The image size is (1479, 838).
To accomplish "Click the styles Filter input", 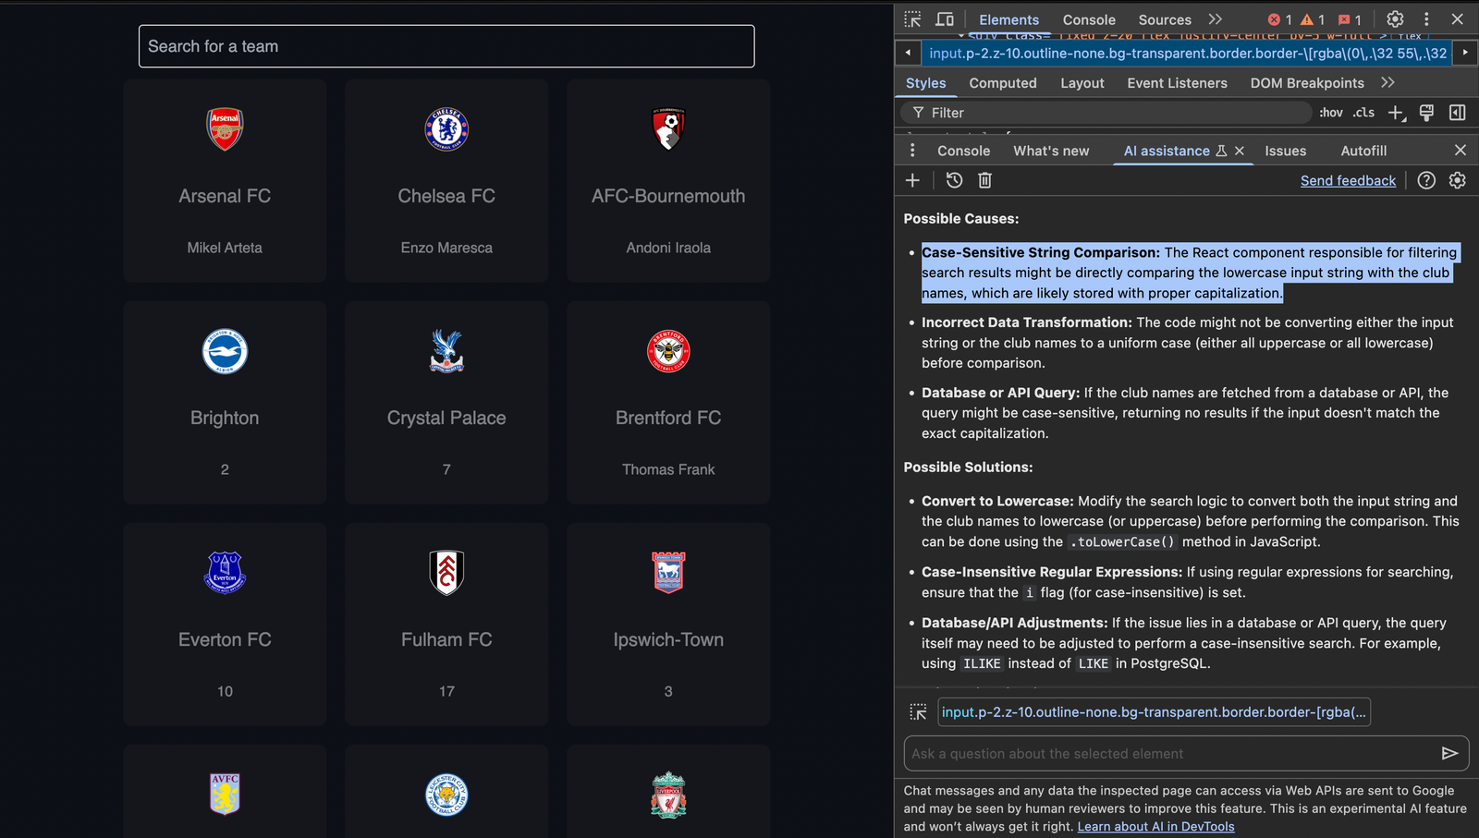I will [1106, 113].
